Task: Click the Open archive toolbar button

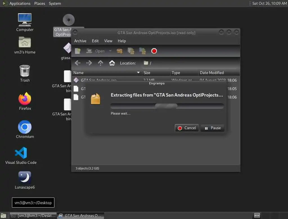Action: coord(96,51)
